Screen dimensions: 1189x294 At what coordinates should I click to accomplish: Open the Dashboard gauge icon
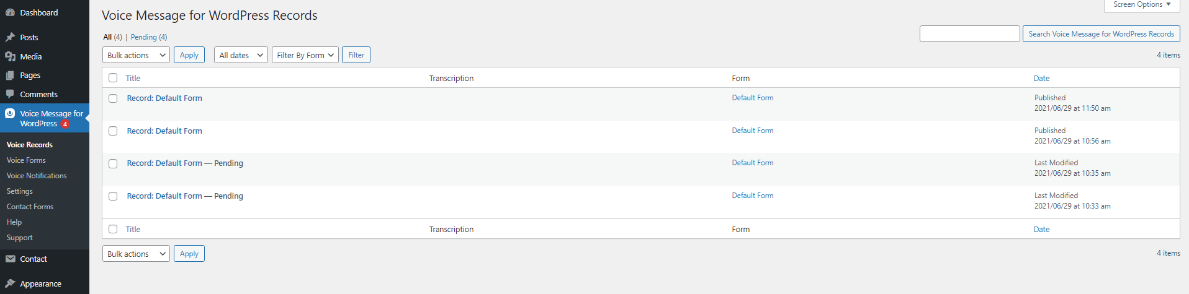[10, 12]
